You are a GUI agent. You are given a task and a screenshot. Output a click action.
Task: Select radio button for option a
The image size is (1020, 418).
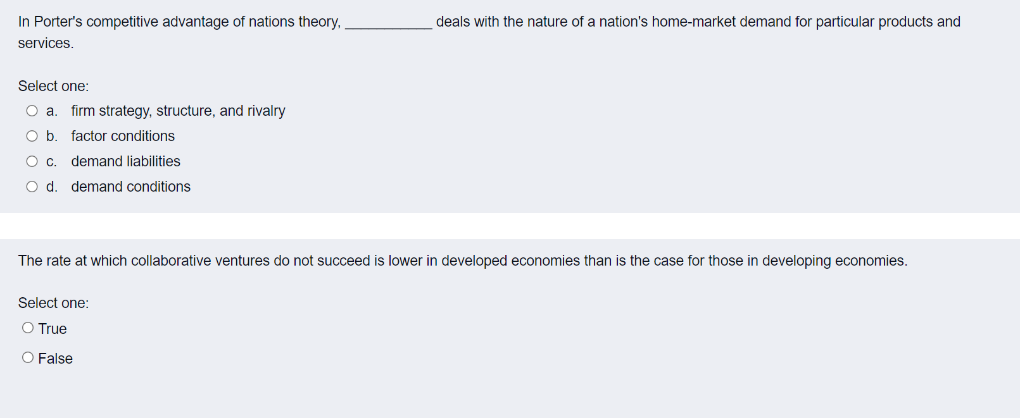(32, 110)
